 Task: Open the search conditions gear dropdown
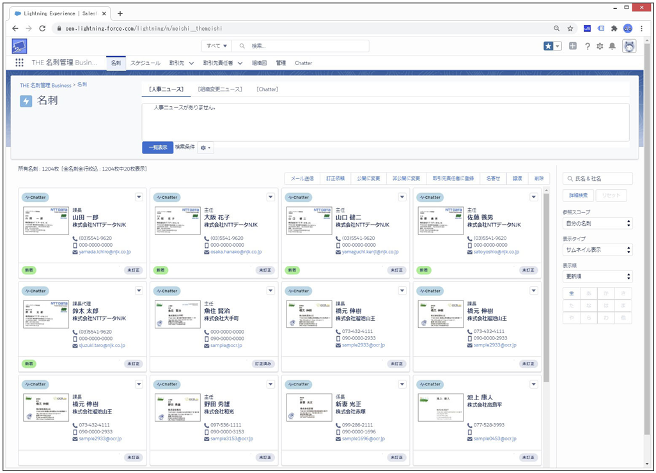pyautogui.click(x=205, y=148)
